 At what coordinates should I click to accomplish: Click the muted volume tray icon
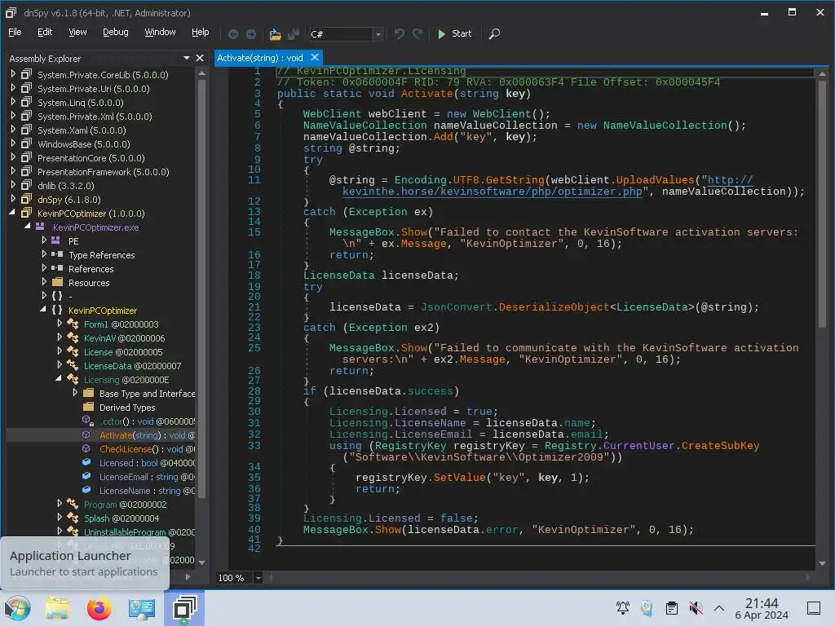[696, 607]
